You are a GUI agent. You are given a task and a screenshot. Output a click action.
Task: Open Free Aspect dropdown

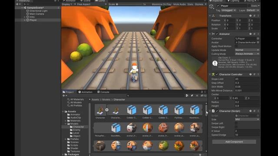(92, 4)
